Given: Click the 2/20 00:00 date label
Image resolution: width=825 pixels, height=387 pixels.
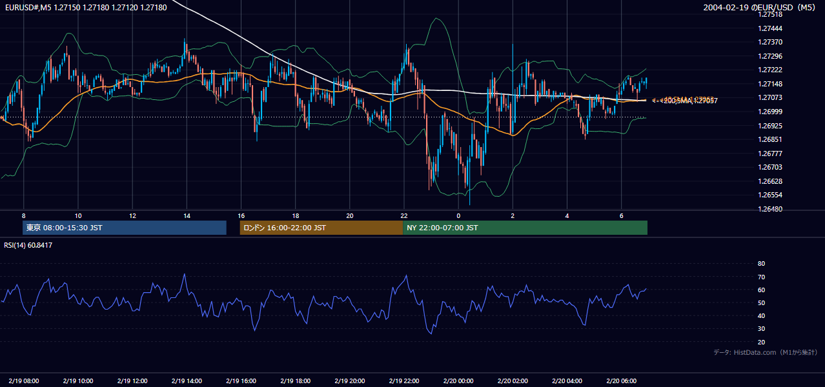Looking at the screenshot, I should (x=458, y=381).
